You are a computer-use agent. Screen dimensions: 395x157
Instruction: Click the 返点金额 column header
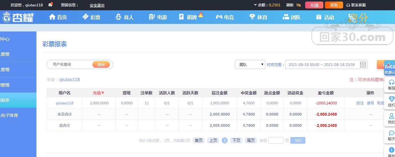coord(272,93)
